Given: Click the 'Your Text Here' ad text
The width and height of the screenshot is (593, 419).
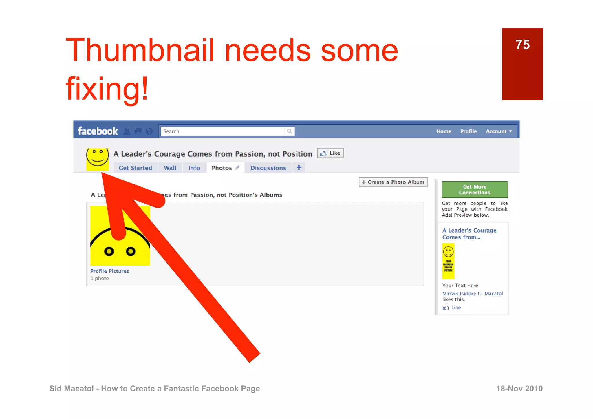Looking at the screenshot, I should point(460,286).
